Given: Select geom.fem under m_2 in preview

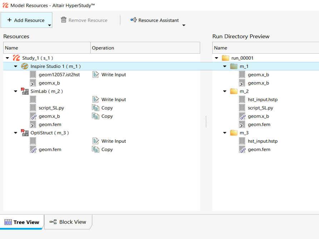Looking at the screenshot, I should pos(259,124).
